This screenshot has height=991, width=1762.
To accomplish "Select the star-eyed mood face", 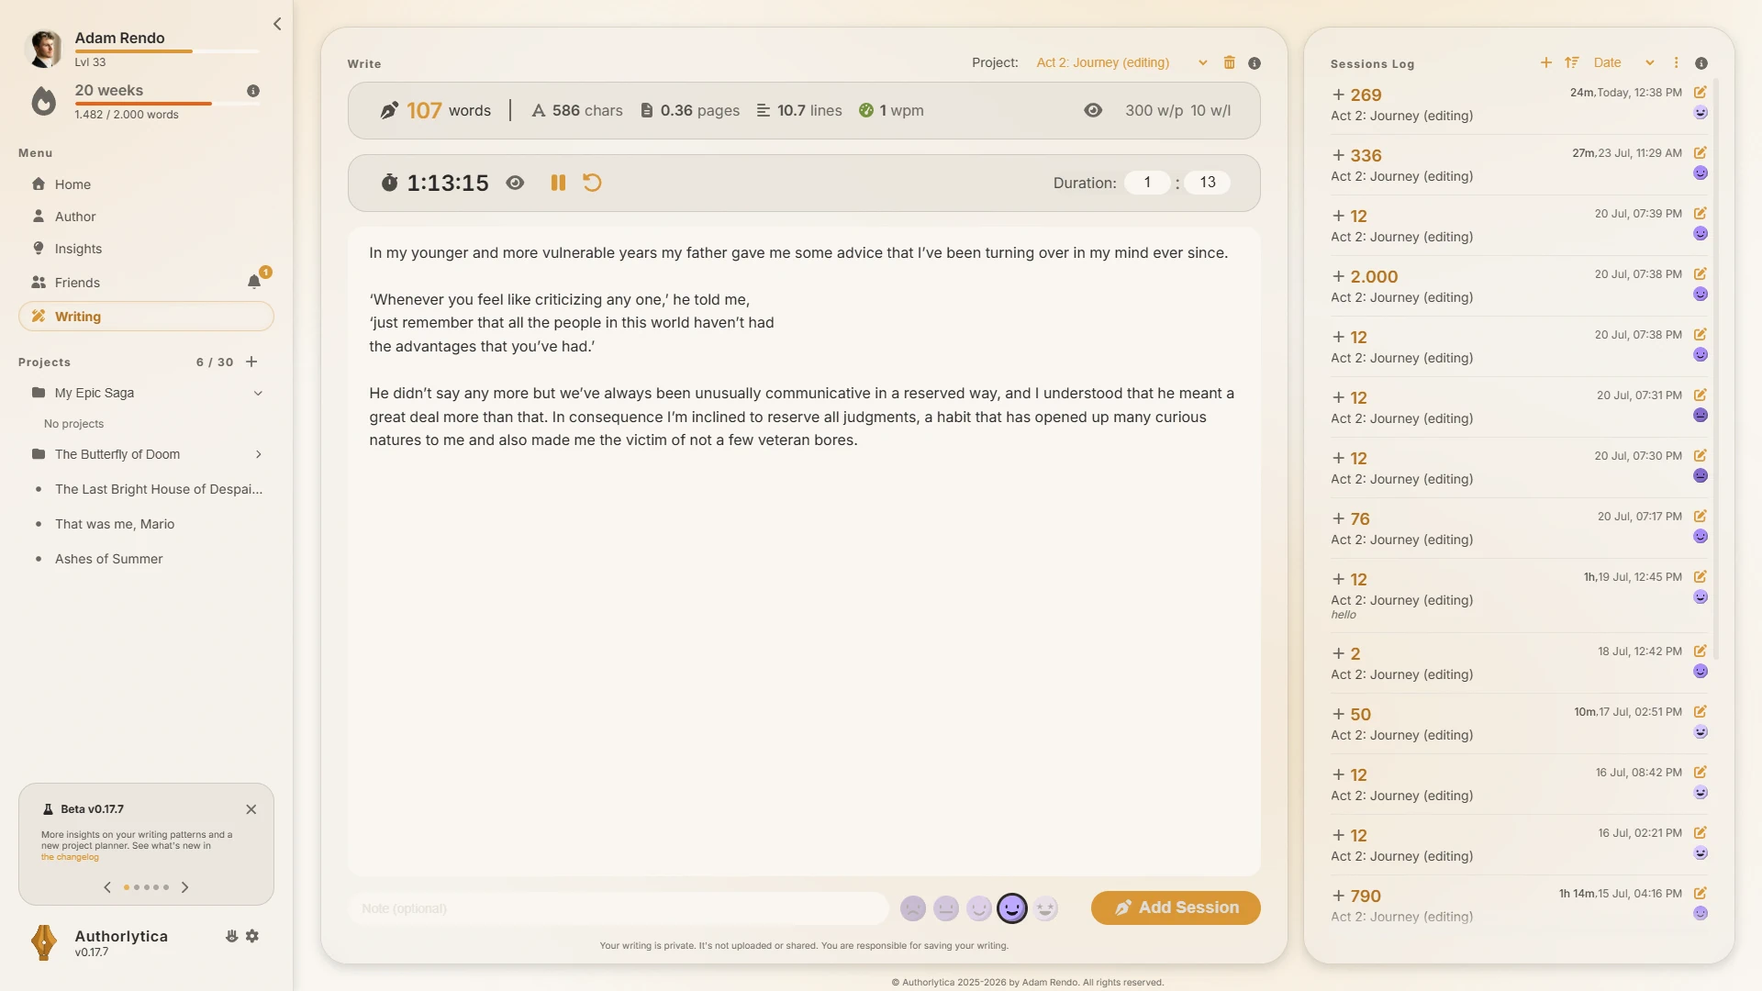I will coord(1045,908).
